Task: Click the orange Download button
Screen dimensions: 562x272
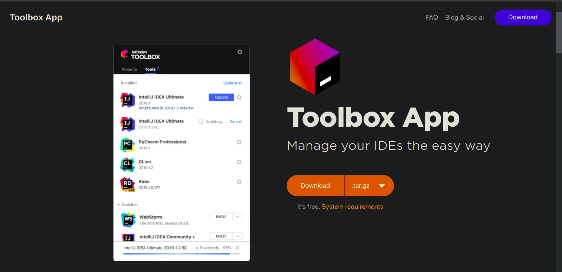Action: (x=315, y=186)
